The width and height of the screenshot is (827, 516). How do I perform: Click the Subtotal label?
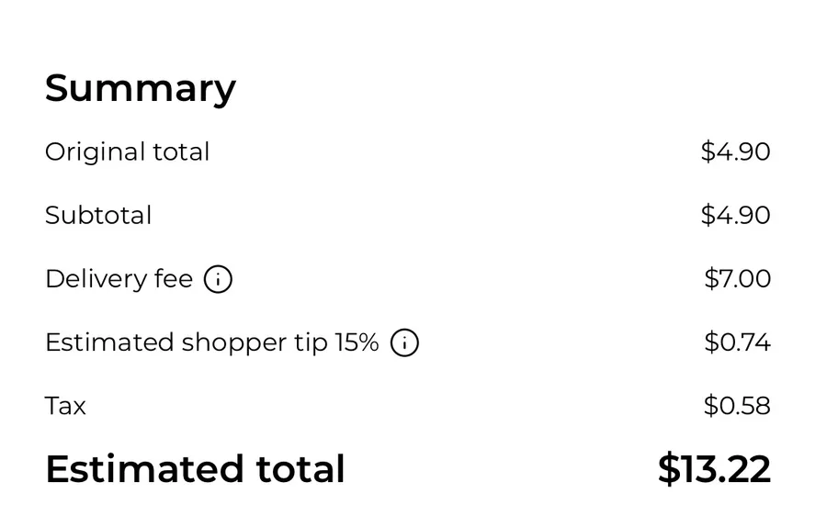pyautogui.click(x=98, y=216)
